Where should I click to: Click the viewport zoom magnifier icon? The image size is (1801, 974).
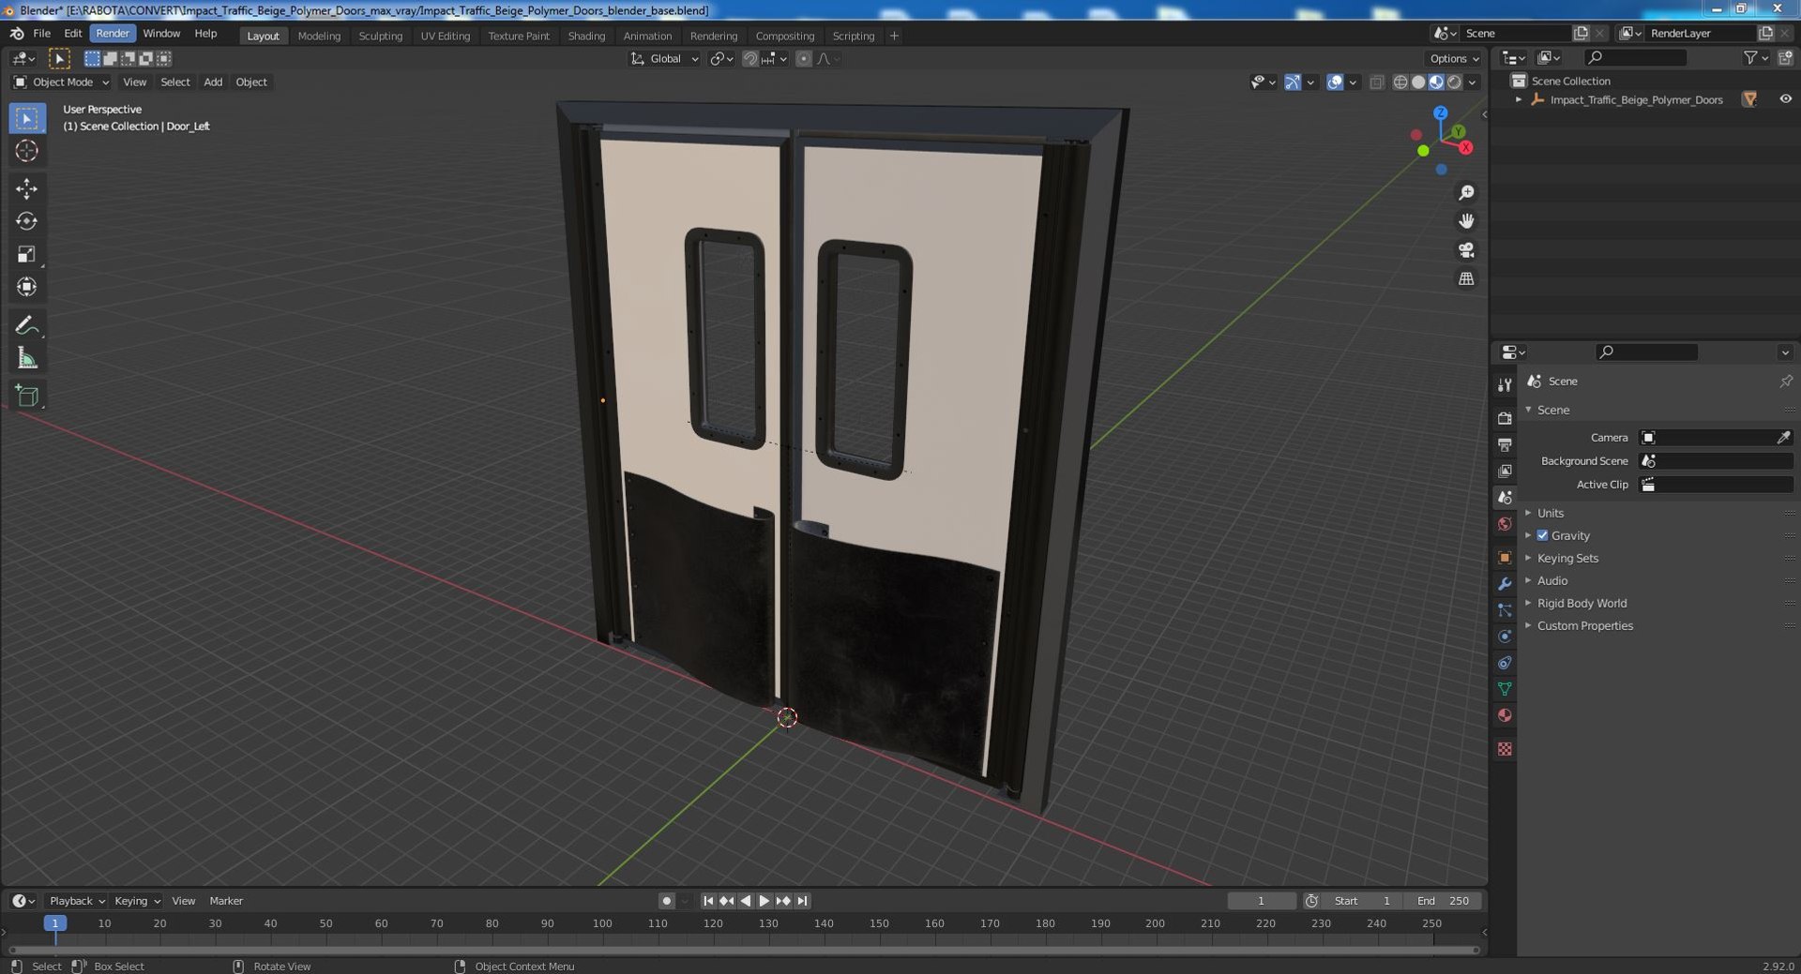click(1466, 193)
